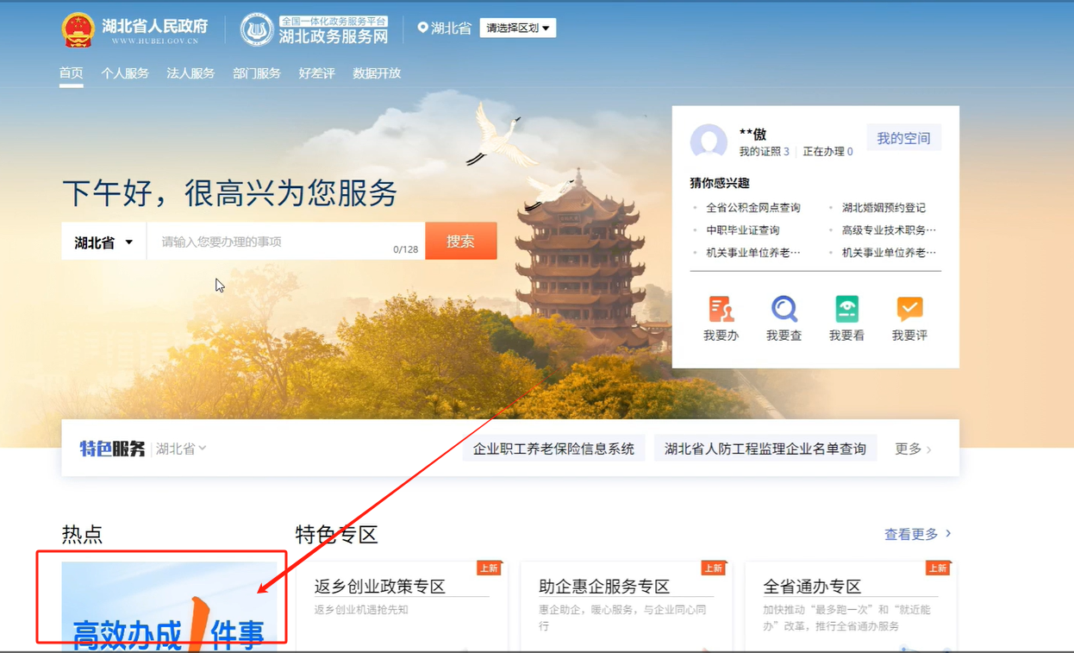1074x653 pixels.
Task: Select the 好差评 navigation tab
Action: click(x=316, y=73)
